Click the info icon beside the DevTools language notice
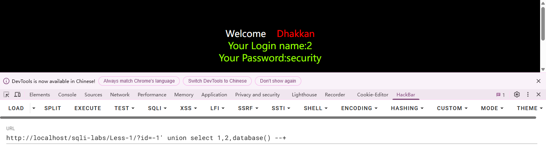The image size is (546, 151). coord(6,81)
